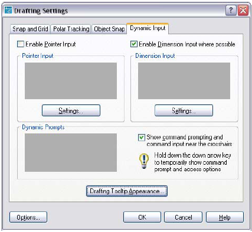Image resolution: width=252 pixels, height=232 pixels.
Task: Open Dimension Input Settings button
Action: tap(184, 110)
